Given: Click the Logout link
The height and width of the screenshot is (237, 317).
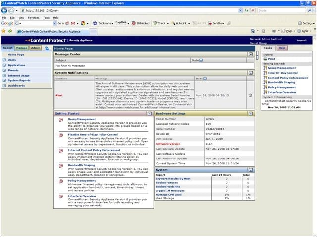Looking at the screenshot, I should coord(302,40).
